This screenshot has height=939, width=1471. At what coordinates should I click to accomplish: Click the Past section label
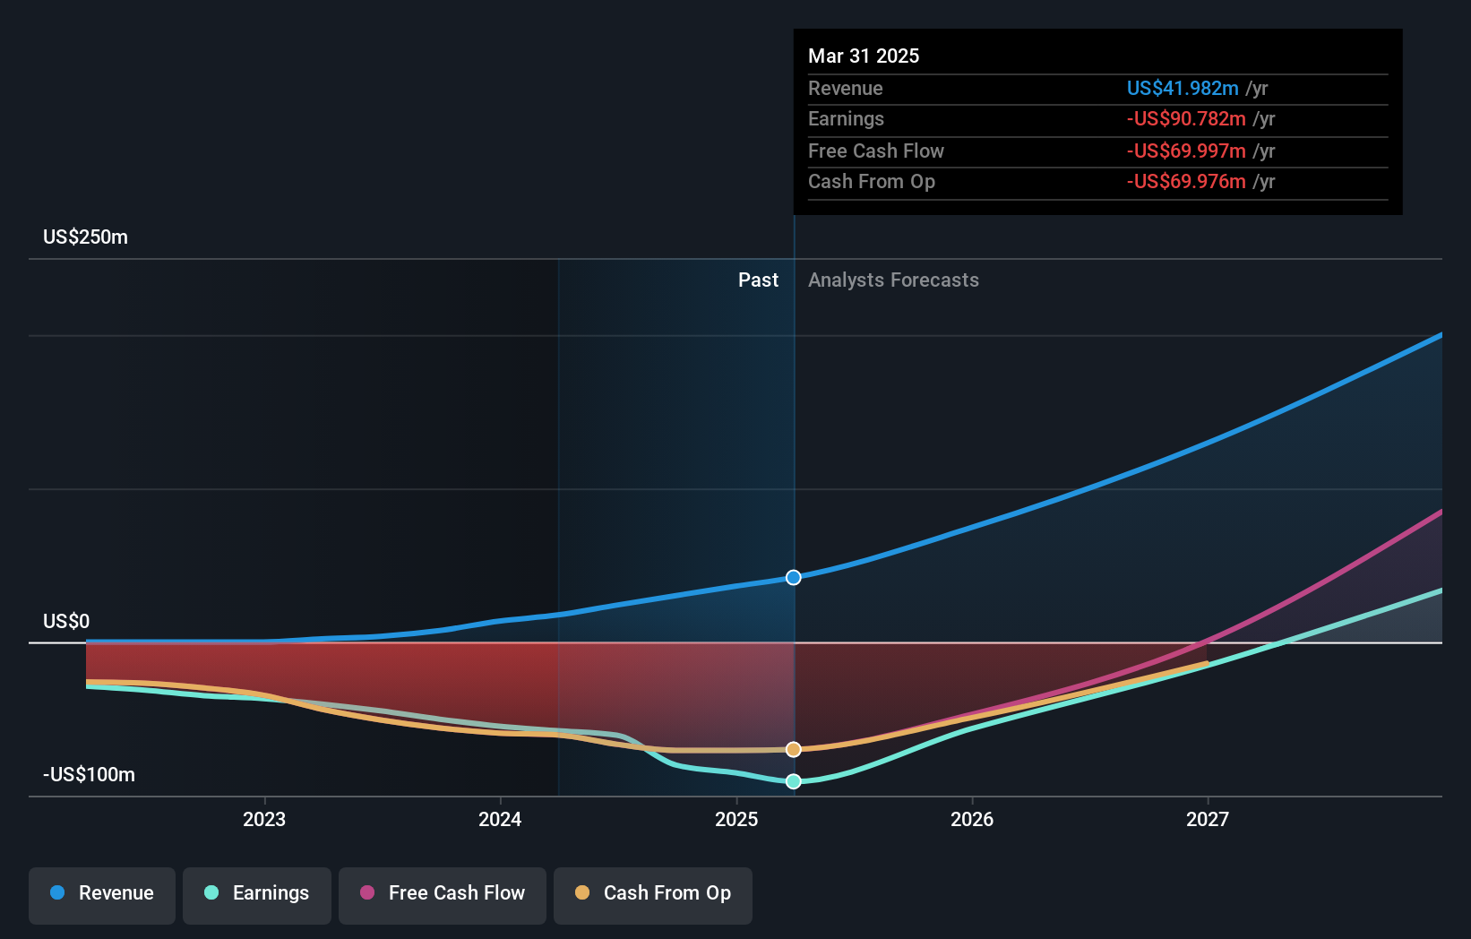point(758,280)
